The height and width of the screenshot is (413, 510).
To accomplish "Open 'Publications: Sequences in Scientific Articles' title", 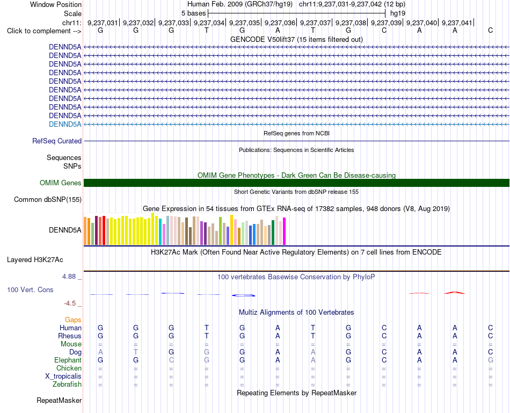I will coord(296,150).
